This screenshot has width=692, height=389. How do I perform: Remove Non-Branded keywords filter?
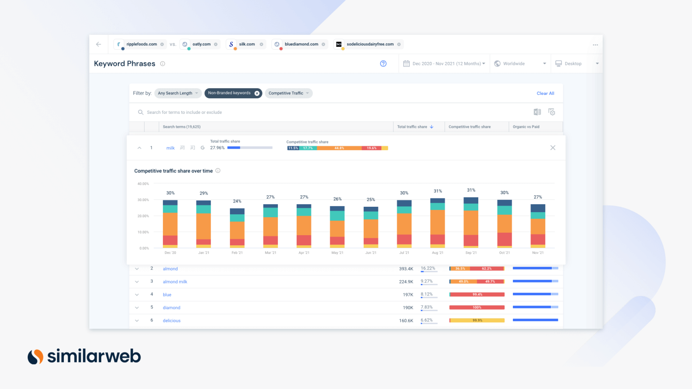[x=257, y=93]
